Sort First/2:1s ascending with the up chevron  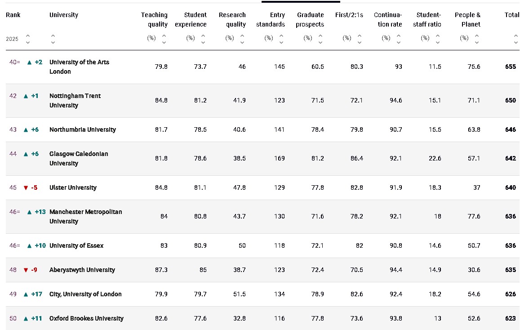pos(360,36)
